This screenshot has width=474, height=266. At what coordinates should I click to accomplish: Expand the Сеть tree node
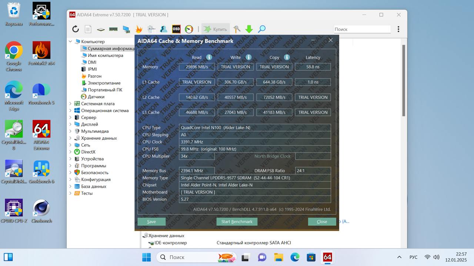(70, 145)
